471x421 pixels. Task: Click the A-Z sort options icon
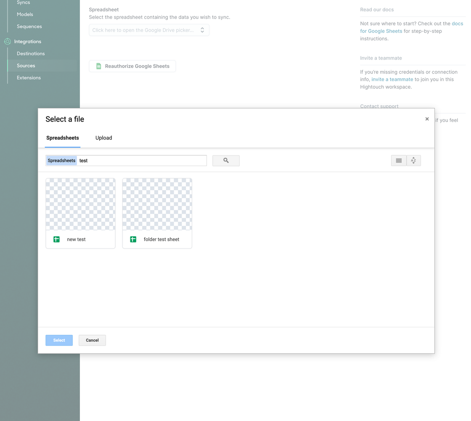(413, 161)
